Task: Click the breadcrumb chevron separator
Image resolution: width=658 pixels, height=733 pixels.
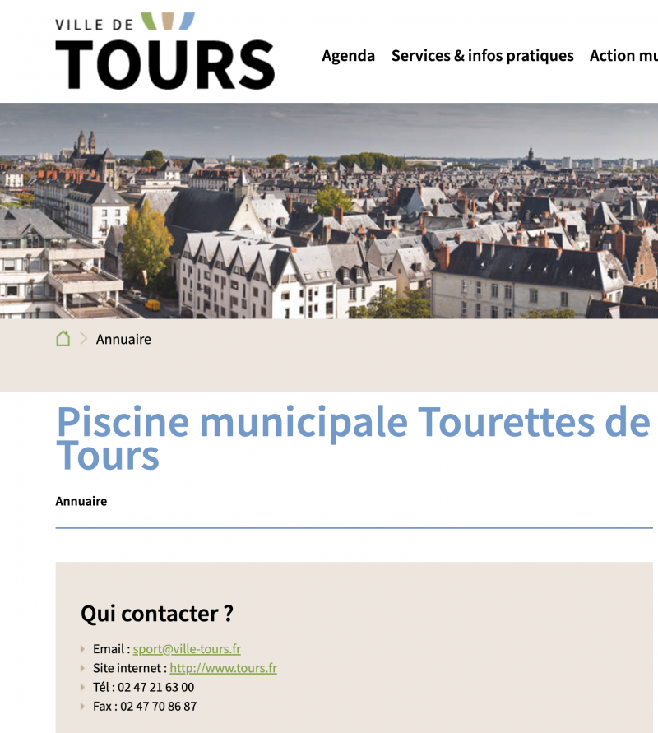Action: (x=83, y=339)
